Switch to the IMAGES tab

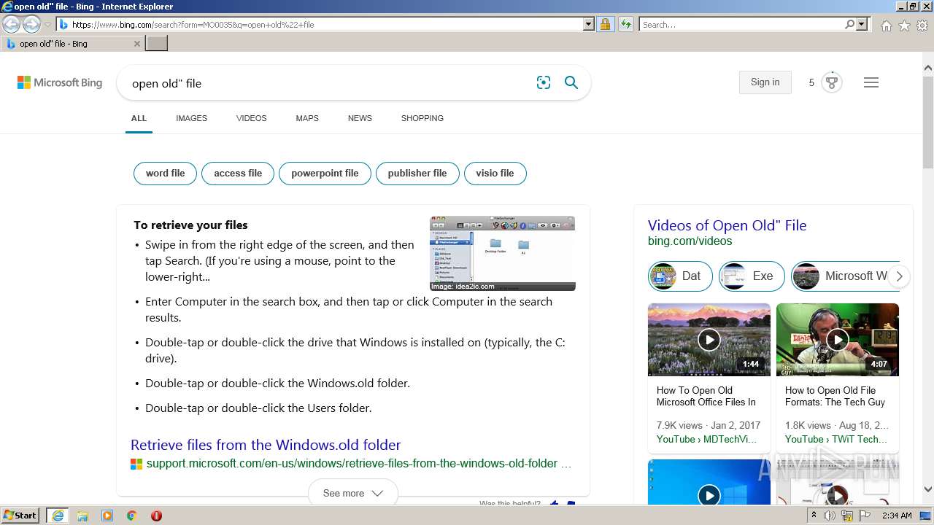191,118
